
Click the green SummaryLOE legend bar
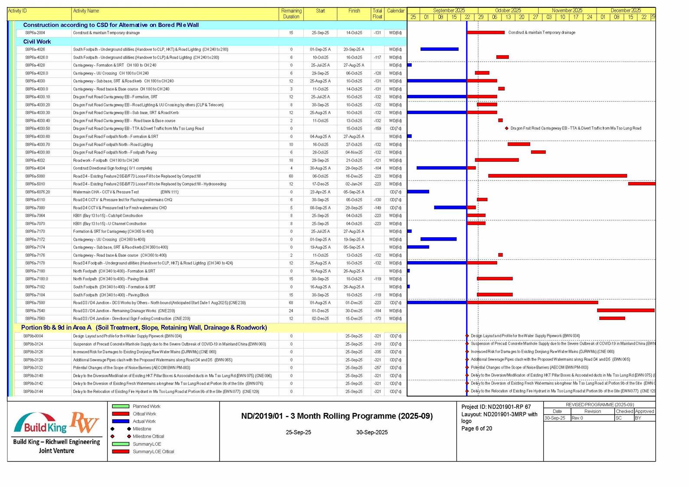tap(121, 444)
